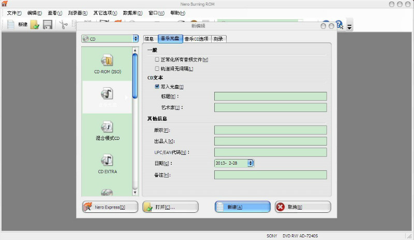
Task: Open the 查看 menu
Action: click(x=55, y=13)
